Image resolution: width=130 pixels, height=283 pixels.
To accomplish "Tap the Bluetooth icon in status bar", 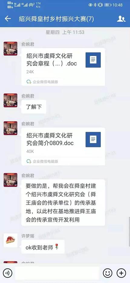I will [x=95, y=5].
